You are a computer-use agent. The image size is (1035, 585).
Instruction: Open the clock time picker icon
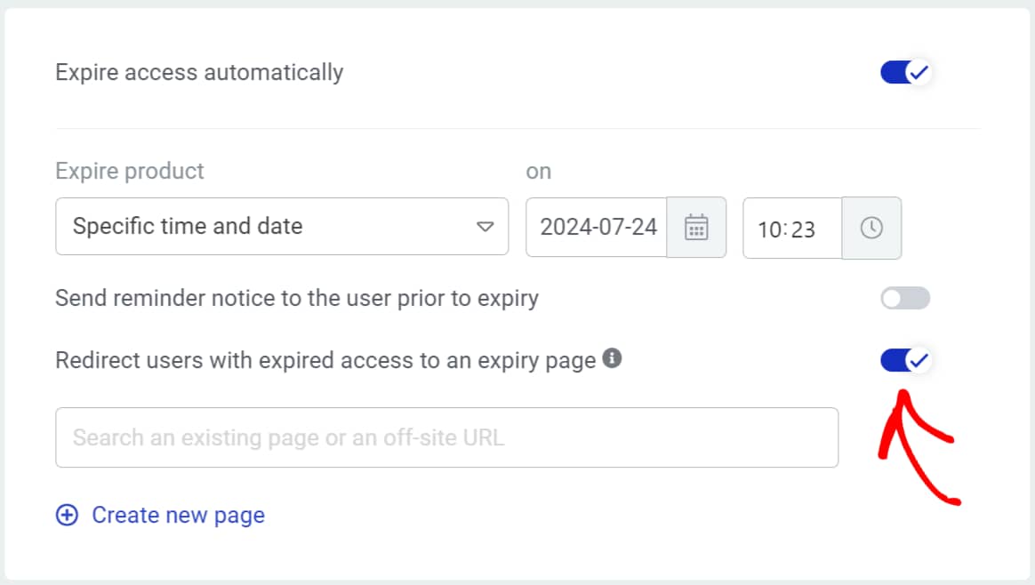pyautogui.click(x=871, y=228)
